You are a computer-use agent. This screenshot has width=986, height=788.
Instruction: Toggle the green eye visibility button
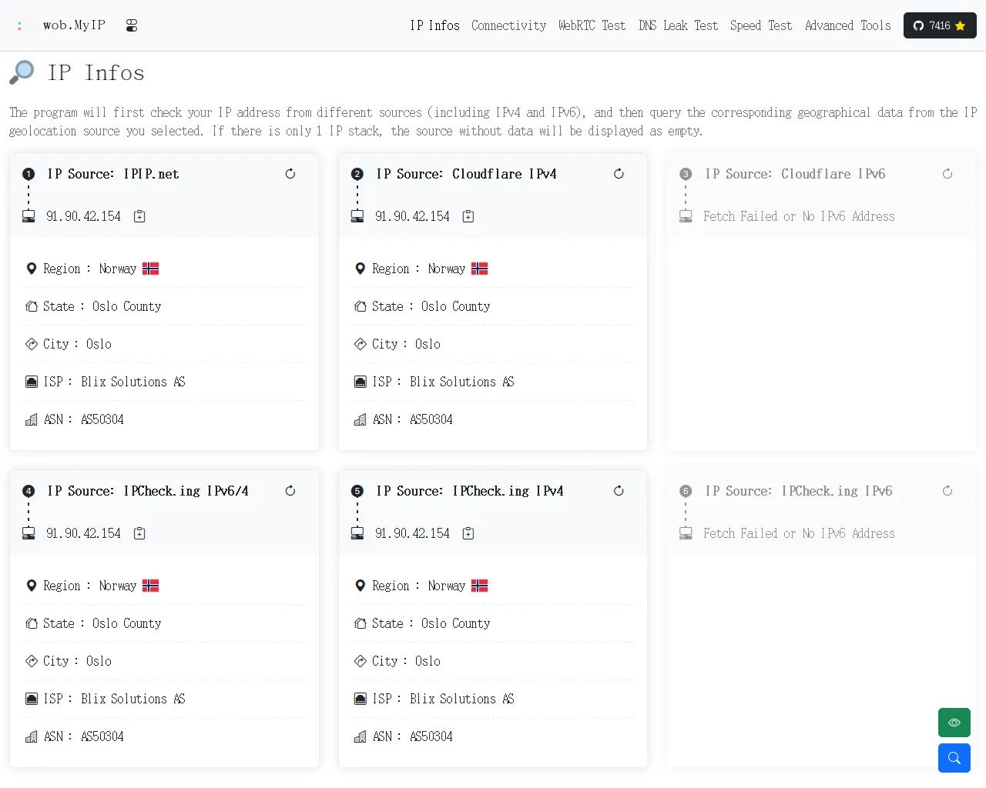(x=954, y=723)
